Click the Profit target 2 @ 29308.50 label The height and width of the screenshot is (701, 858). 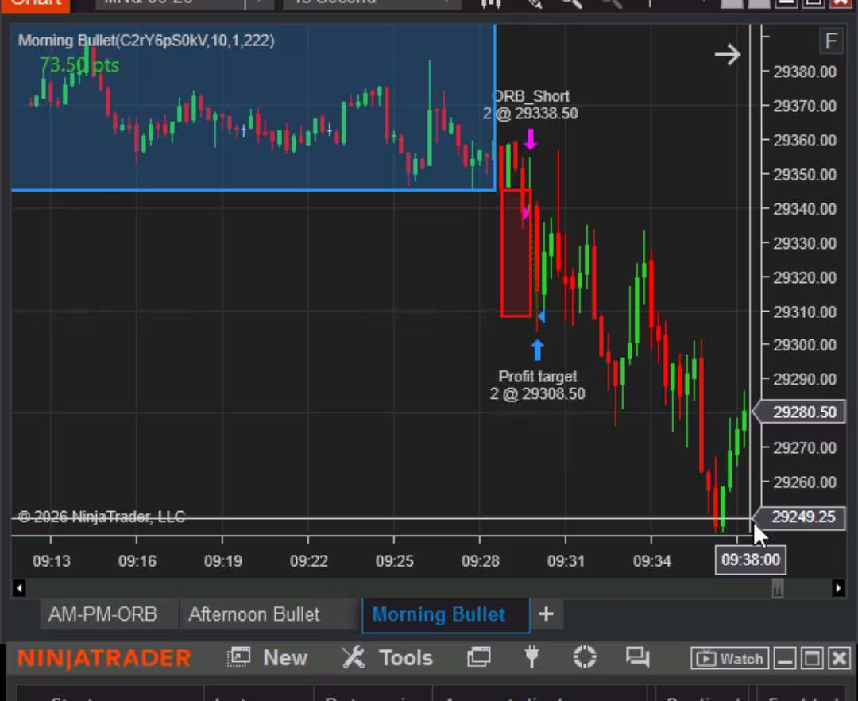537,385
